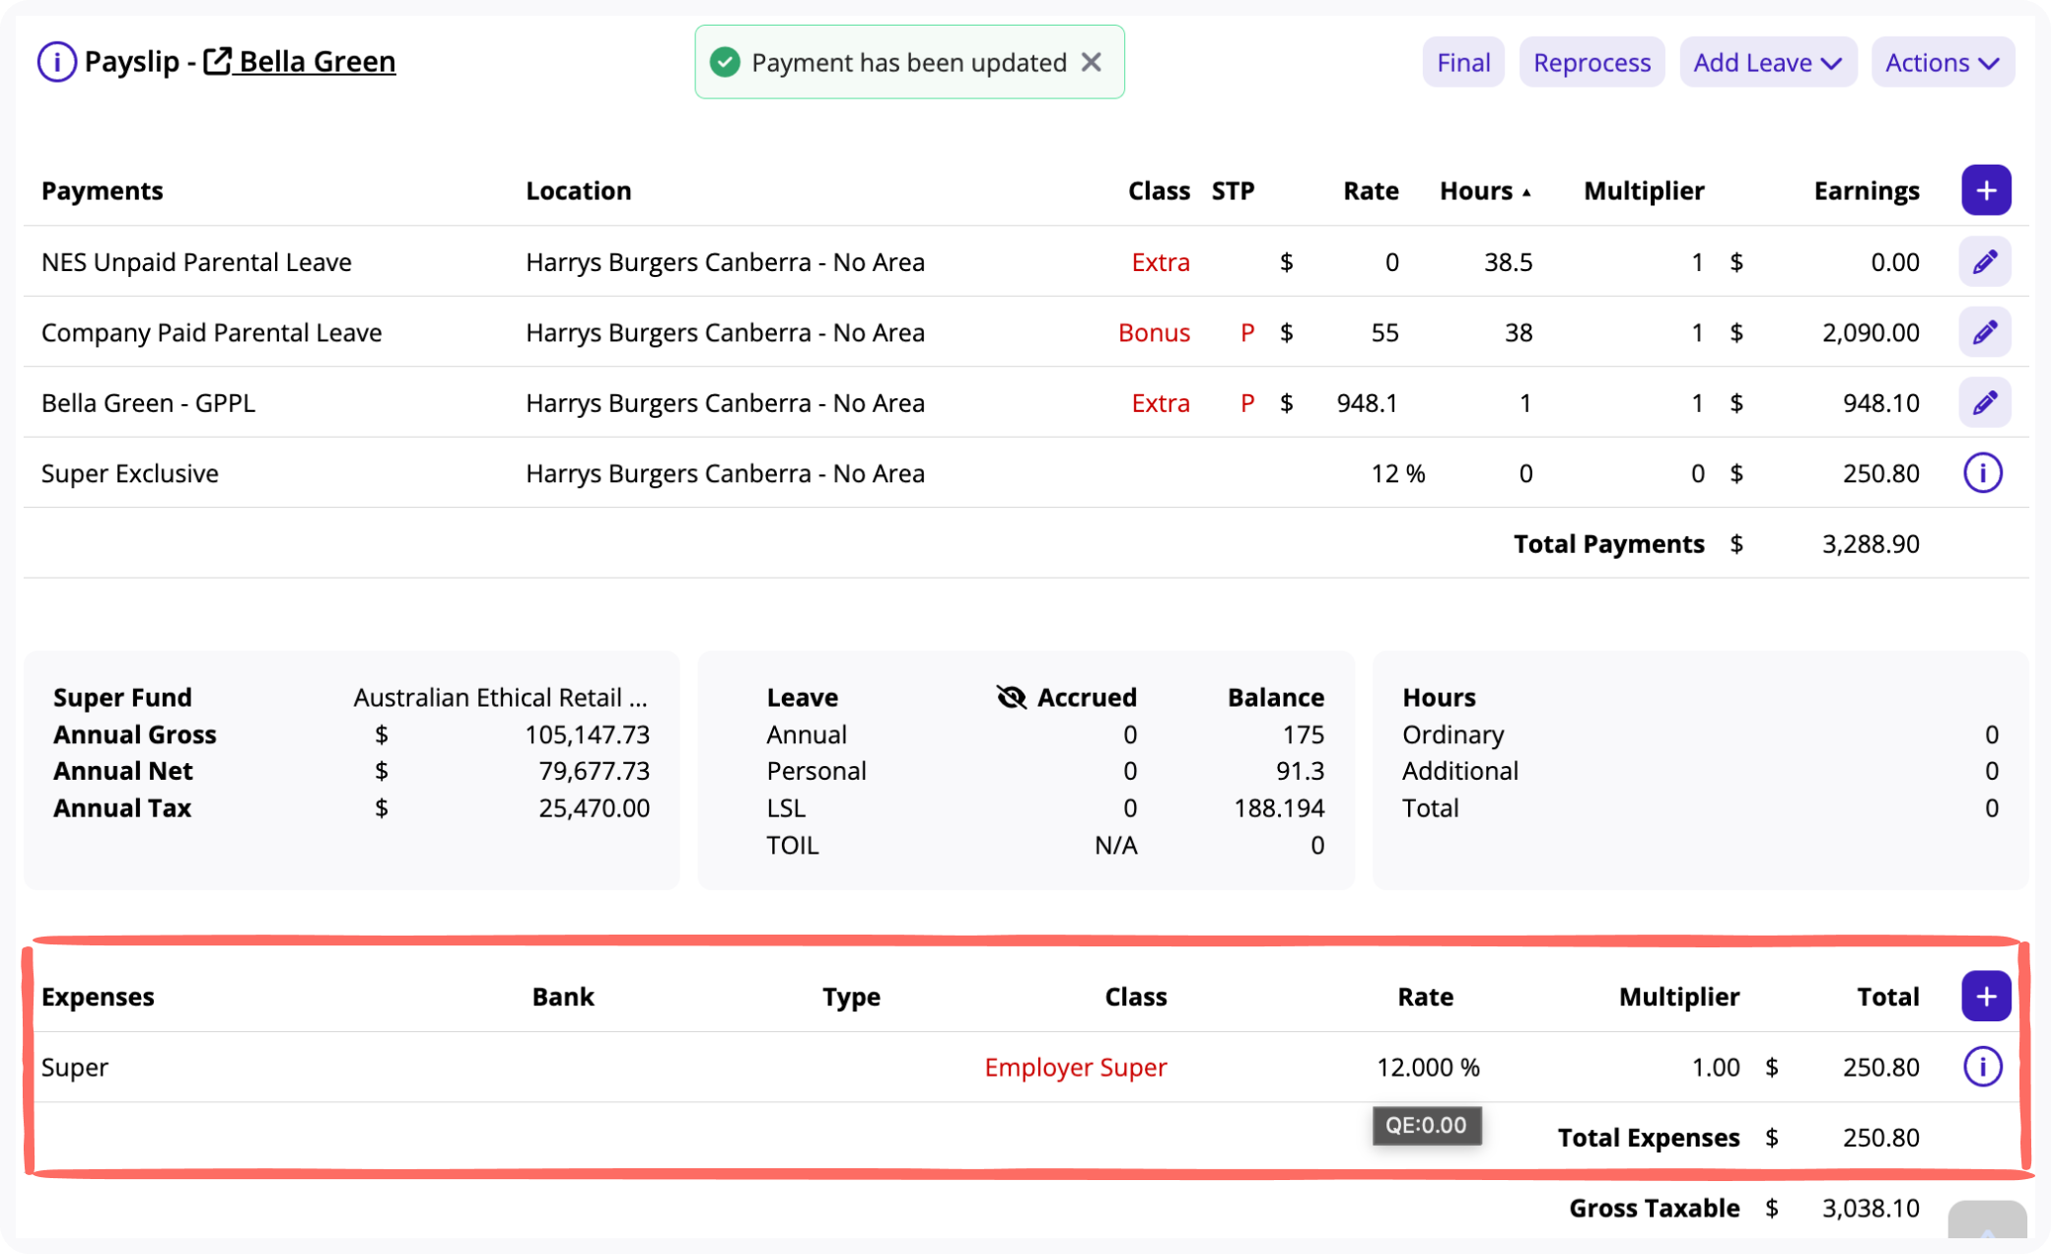This screenshot has width=2051, height=1254.
Task: Click the Location column header
Action: (x=578, y=190)
